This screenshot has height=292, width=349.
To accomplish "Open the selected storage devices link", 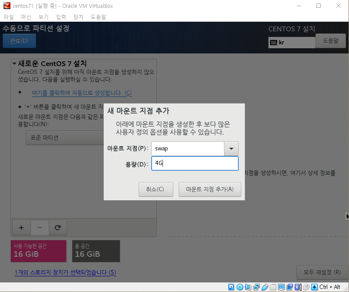I will [65, 272].
